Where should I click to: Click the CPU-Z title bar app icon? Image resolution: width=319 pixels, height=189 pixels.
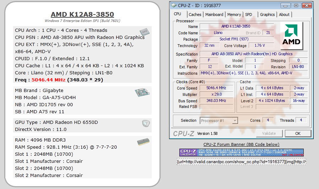pyautogui.click(x=173, y=6)
